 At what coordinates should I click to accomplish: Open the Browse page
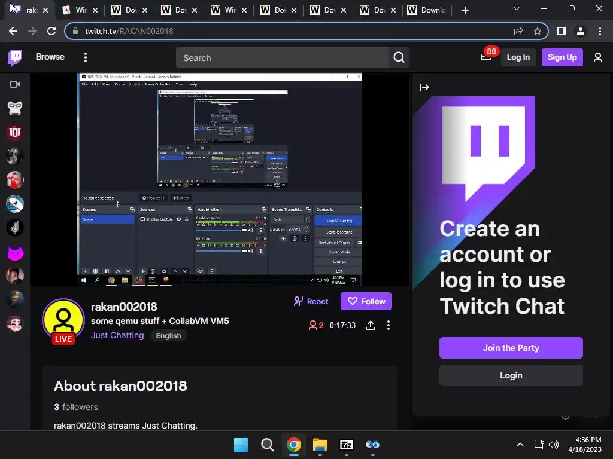50,57
